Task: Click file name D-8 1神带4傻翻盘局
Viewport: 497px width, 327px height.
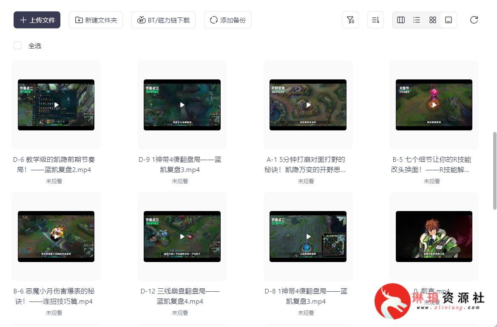Action: [x=306, y=296]
